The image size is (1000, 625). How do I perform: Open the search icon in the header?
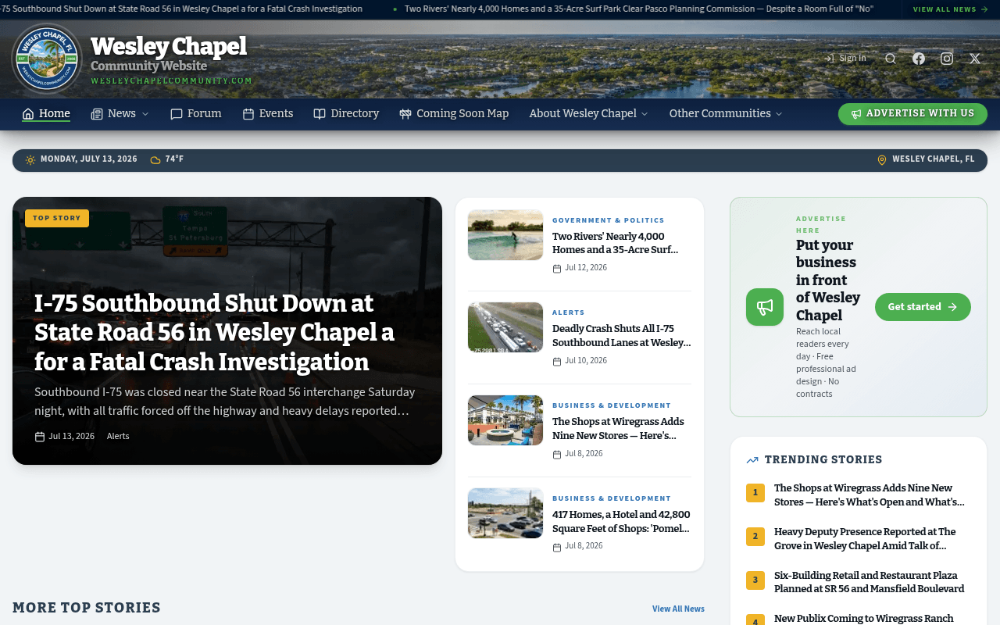[891, 59]
